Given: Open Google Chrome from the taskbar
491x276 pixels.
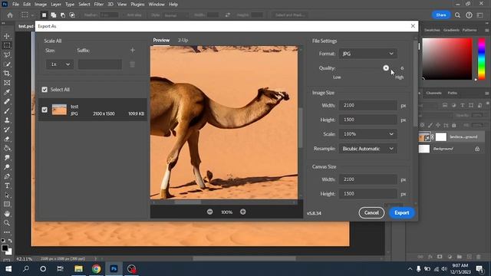Looking at the screenshot, I should coord(97,269).
